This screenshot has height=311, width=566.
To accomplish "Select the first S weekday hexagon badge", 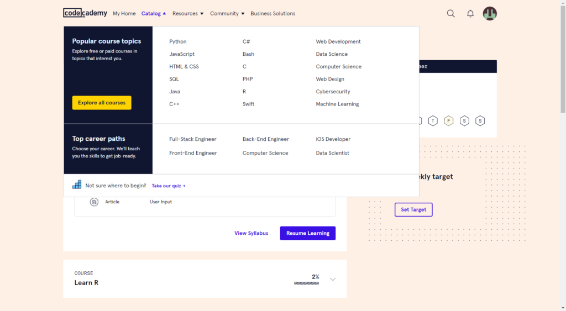I will [x=464, y=121].
